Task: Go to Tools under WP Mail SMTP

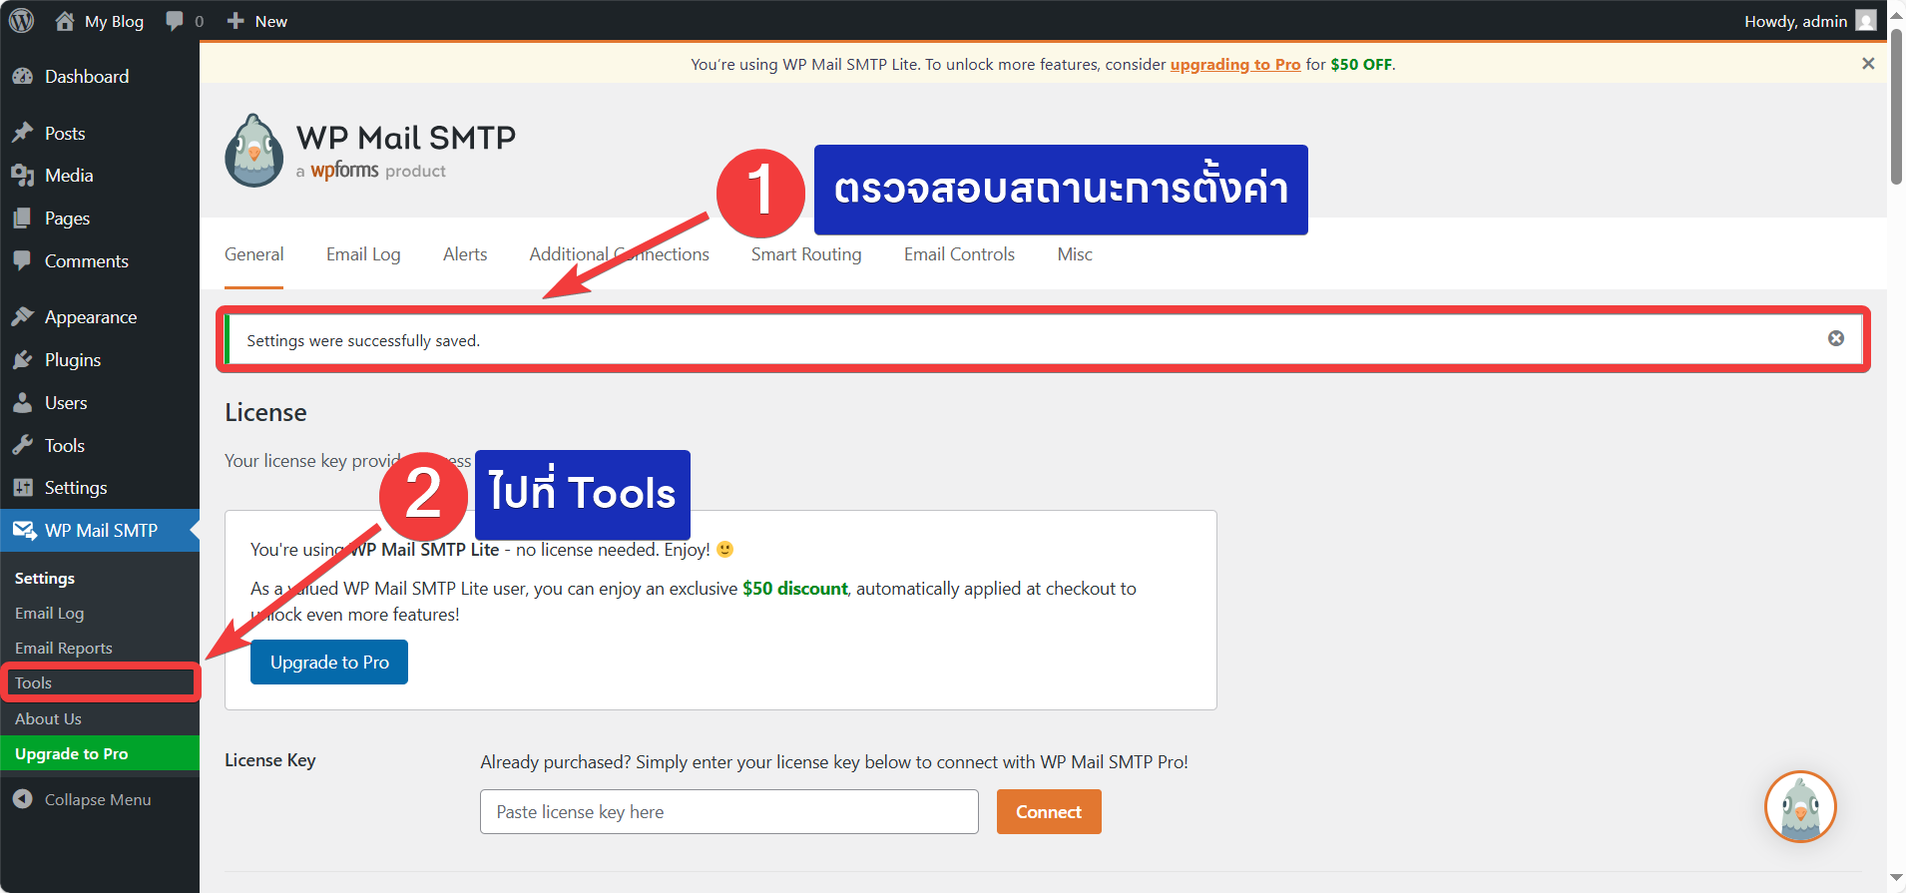Action: coord(34,682)
